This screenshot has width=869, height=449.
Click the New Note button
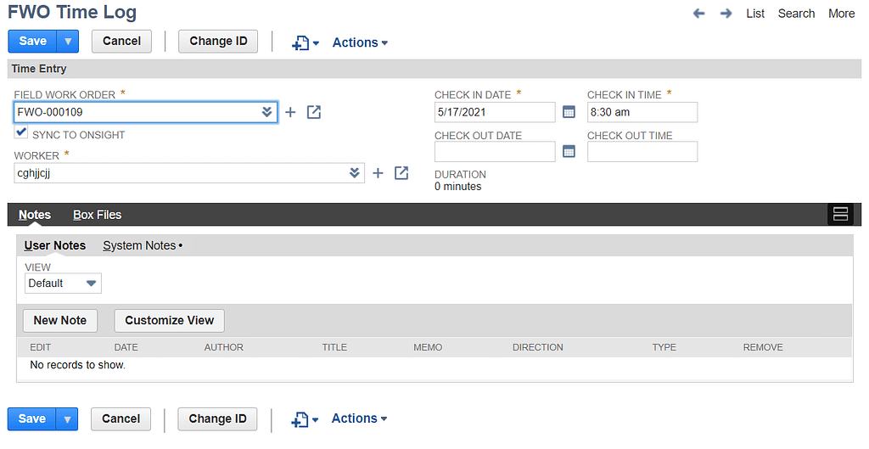click(60, 320)
